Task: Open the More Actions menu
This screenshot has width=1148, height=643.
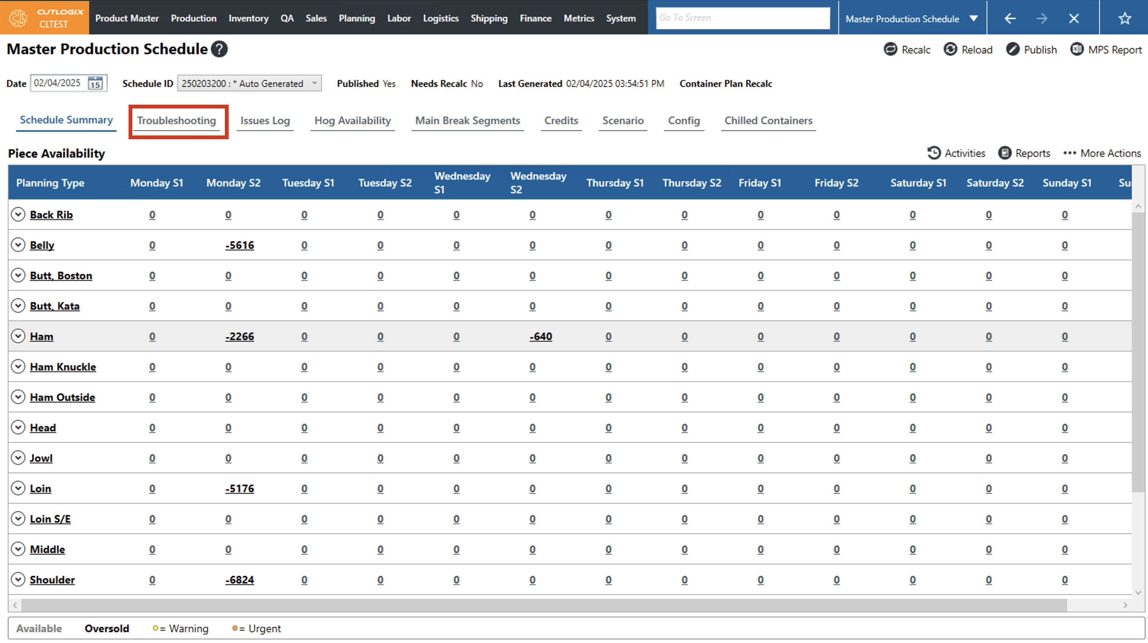Action: click(1102, 153)
